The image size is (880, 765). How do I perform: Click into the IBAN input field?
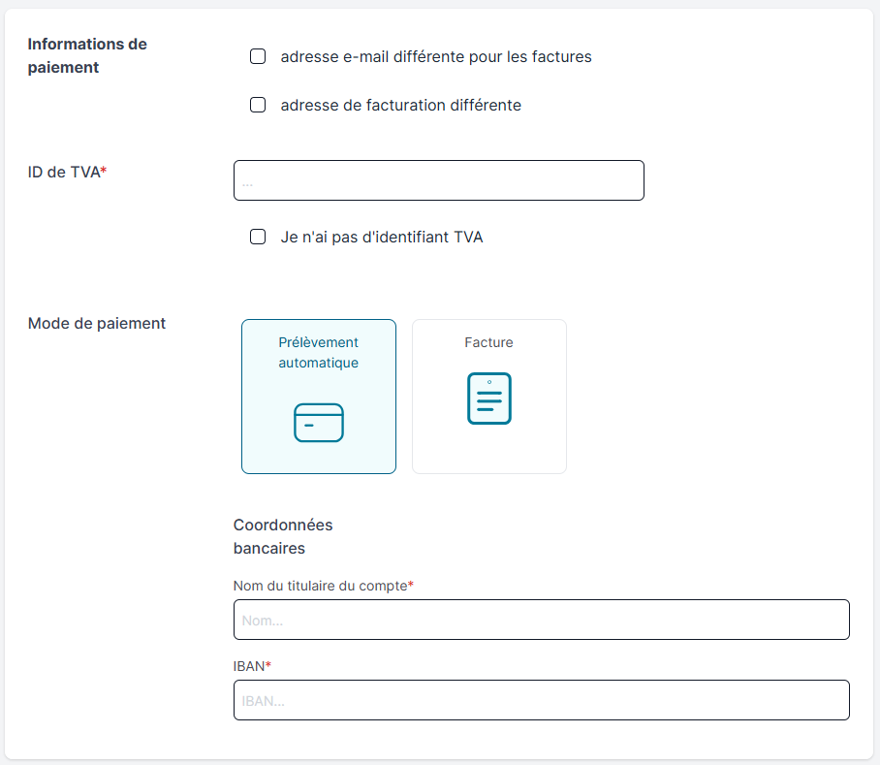(x=542, y=700)
